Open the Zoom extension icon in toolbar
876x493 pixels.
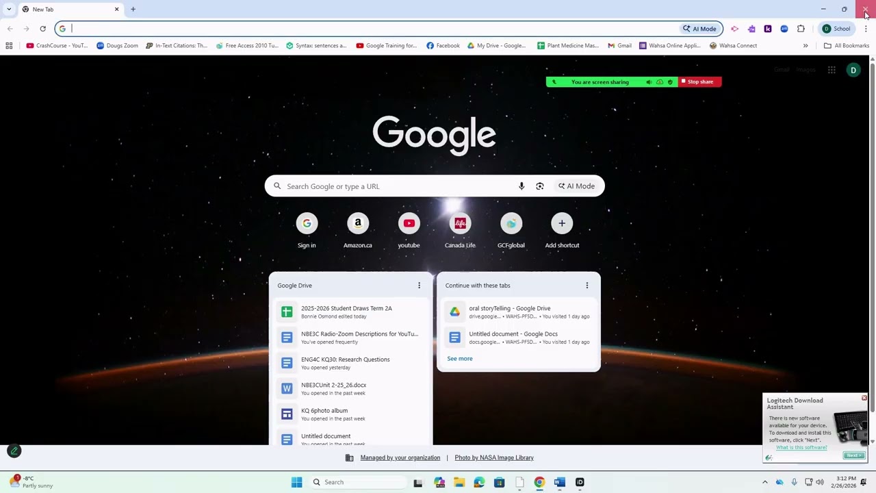(x=784, y=29)
